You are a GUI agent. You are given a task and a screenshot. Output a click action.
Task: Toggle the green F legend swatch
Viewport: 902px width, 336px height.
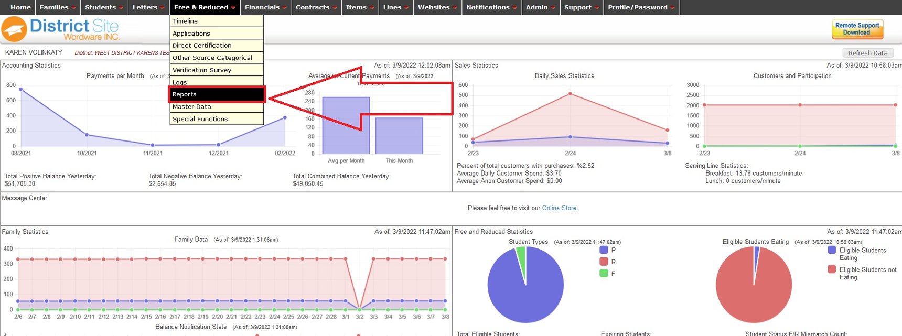click(x=604, y=273)
